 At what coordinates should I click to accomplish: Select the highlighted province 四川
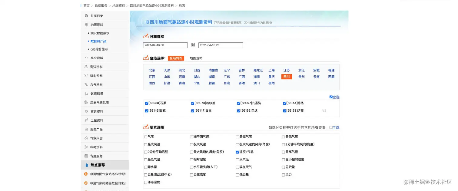click(287, 77)
